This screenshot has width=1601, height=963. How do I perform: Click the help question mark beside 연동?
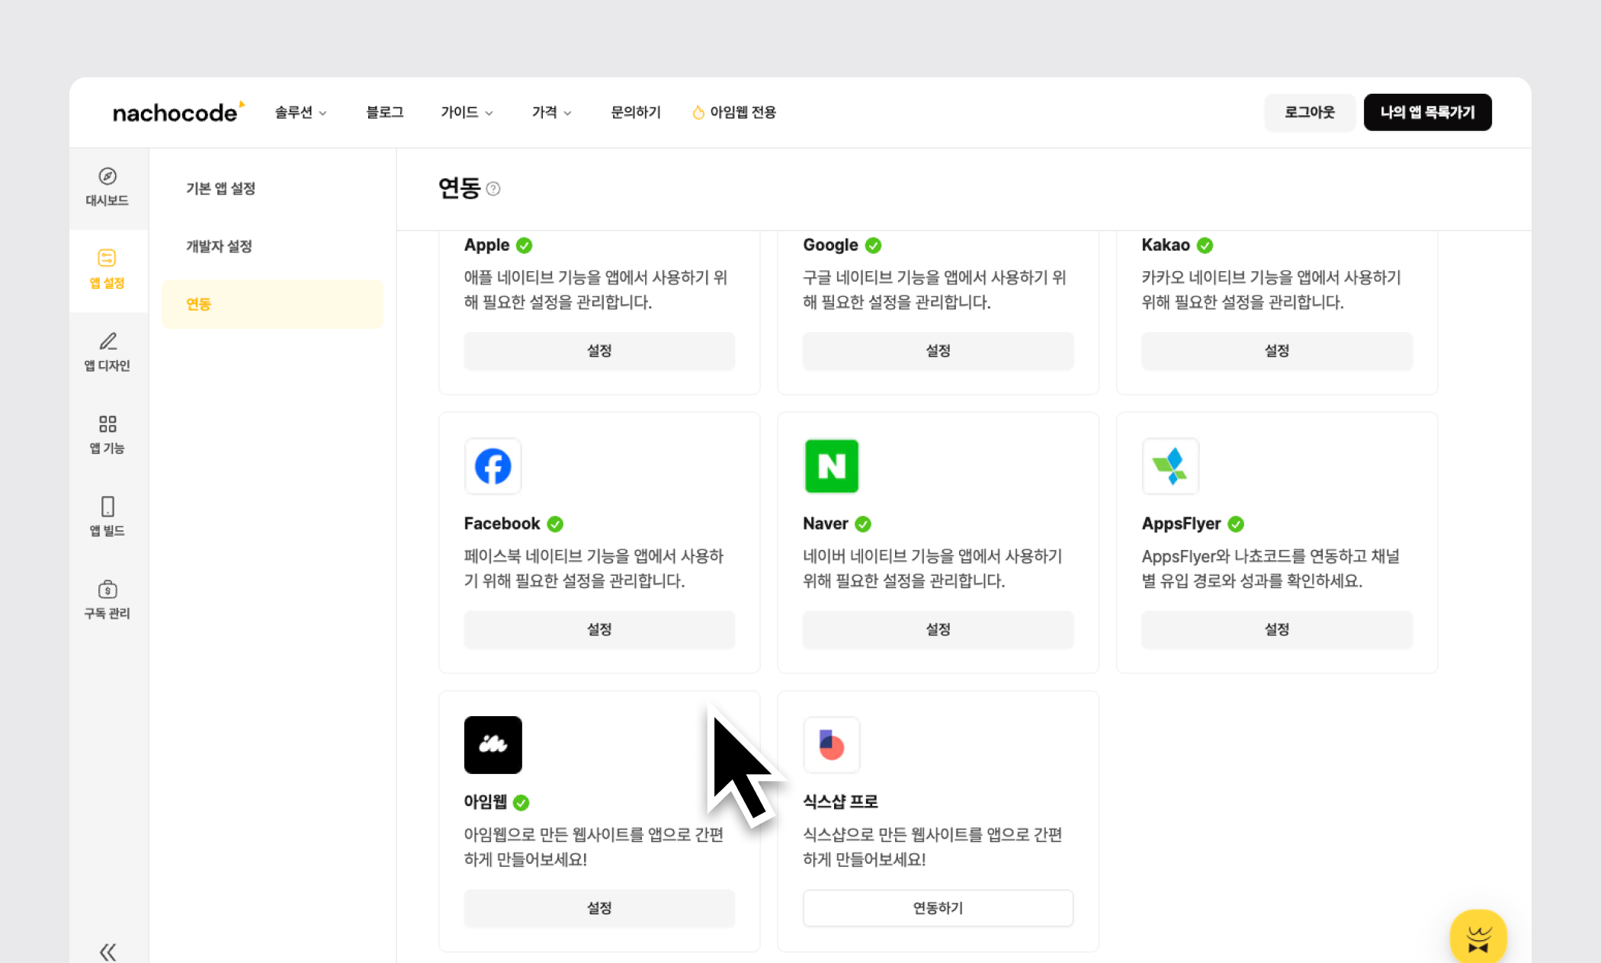(493, 189)
